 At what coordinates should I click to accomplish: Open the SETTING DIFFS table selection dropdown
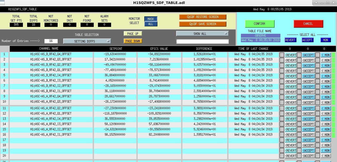pyautogui.click(x=87, y=41)
